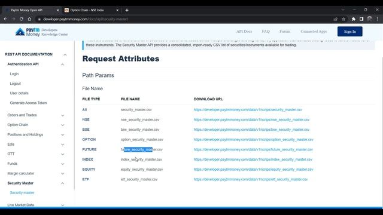This screenshot has height=215, width=383.
Task: Expand Option Chain sidebar section
Action: pyautogui.click(x=62, y=125)
